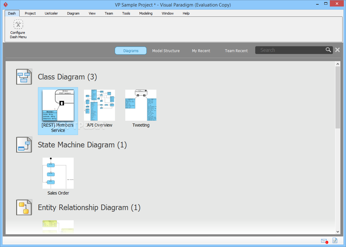Switch to Model Structure view
Screen dimensions: 346x247
[x=166, y=51]
